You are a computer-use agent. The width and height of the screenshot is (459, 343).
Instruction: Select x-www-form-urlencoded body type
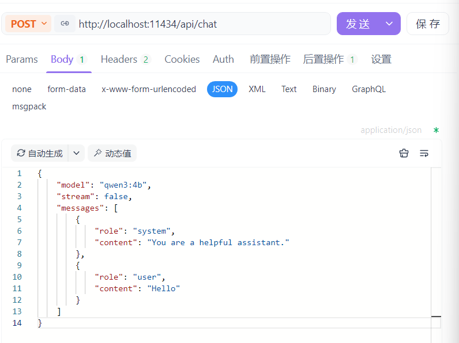point(149,89)
